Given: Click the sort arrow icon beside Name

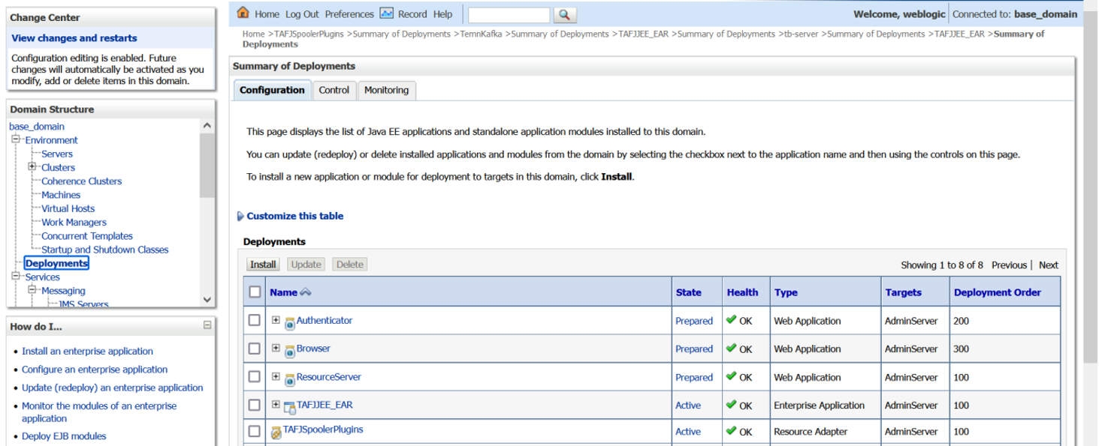Looking at the screenshot, I should pyautogui.click(x=305, y=292).
